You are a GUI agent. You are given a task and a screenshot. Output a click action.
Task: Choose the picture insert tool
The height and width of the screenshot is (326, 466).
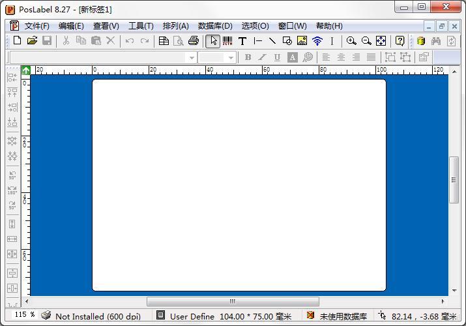coord(302,41)
